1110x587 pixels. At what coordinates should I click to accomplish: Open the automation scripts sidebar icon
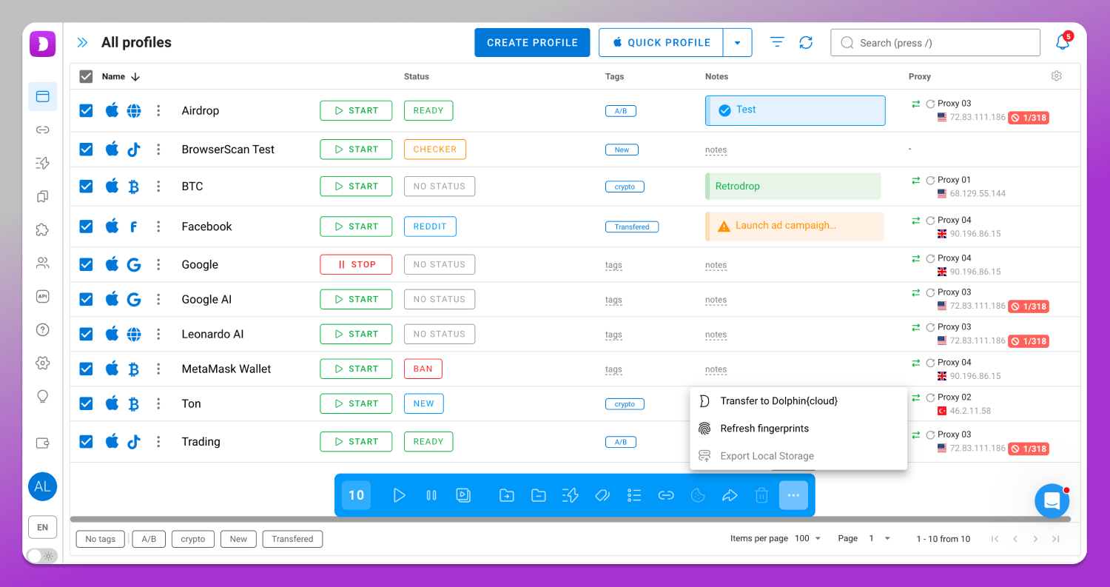coord(42,163)
